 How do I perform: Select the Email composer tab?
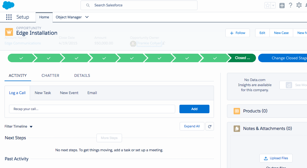92,93
